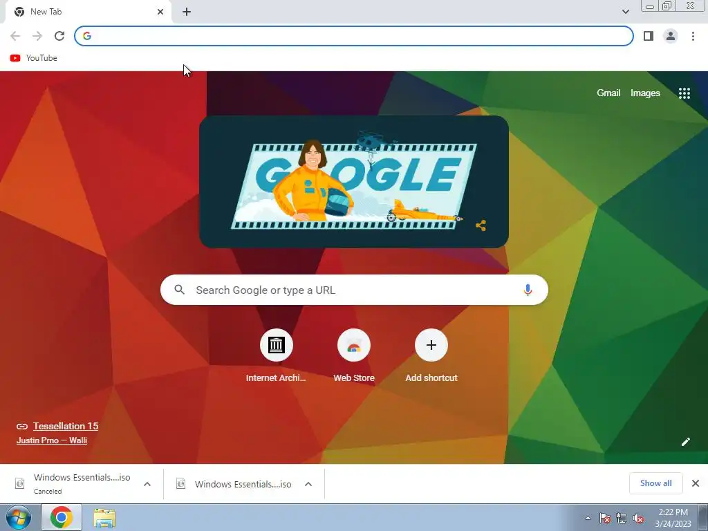Open the profile avatar icon
The image size is (708, 531).
[x=671, y=36]
